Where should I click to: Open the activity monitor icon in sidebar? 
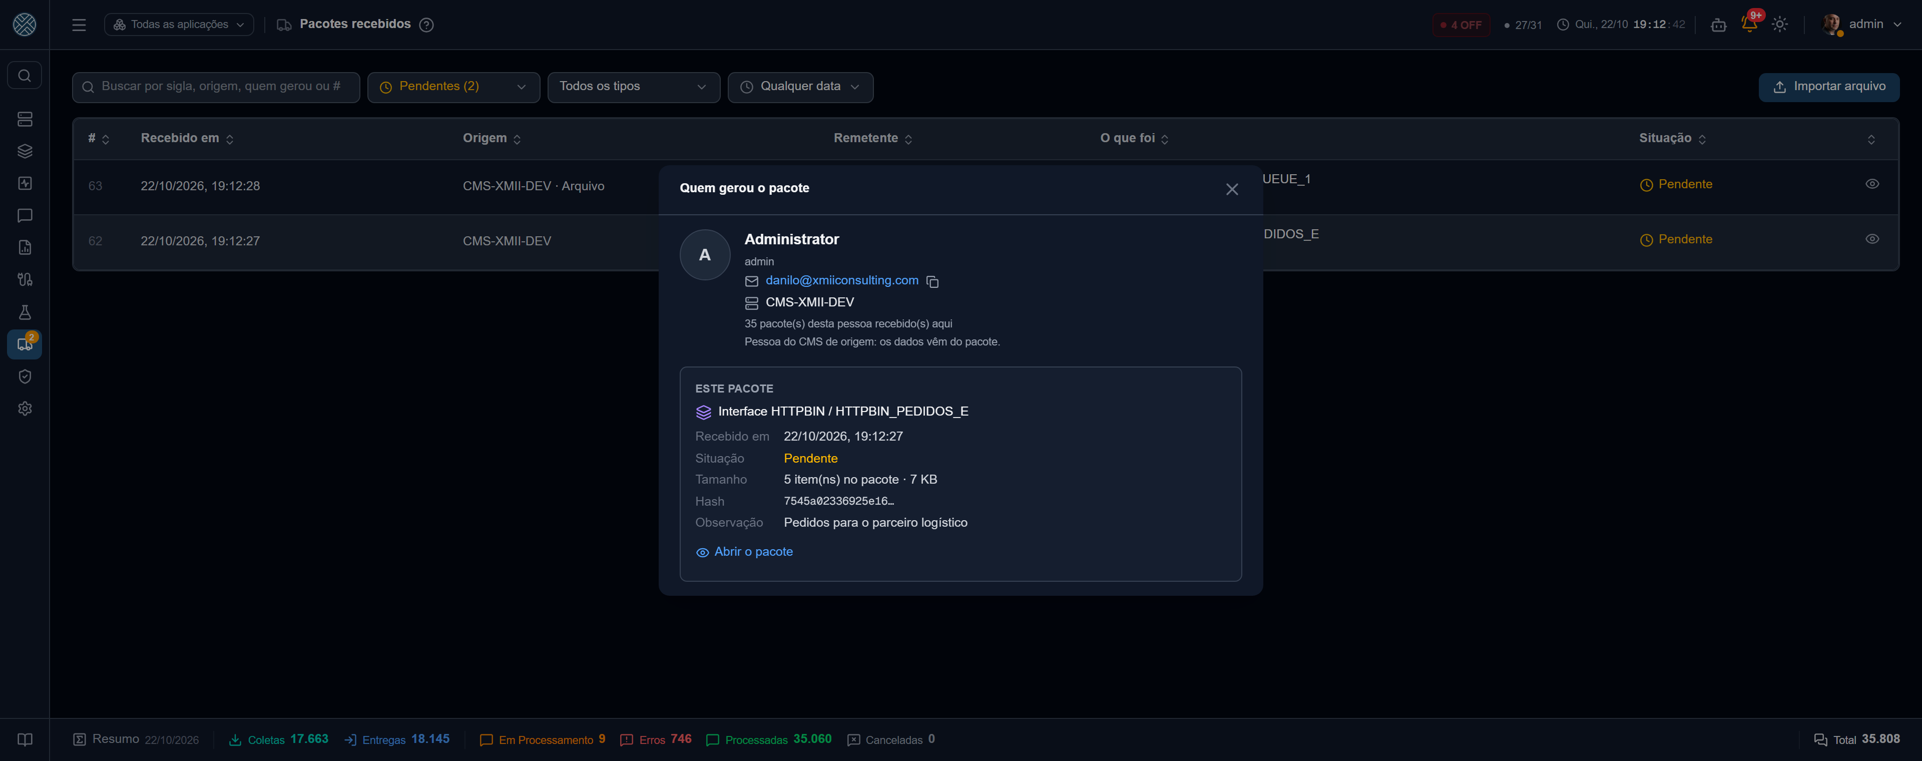[x=25, y=184]
